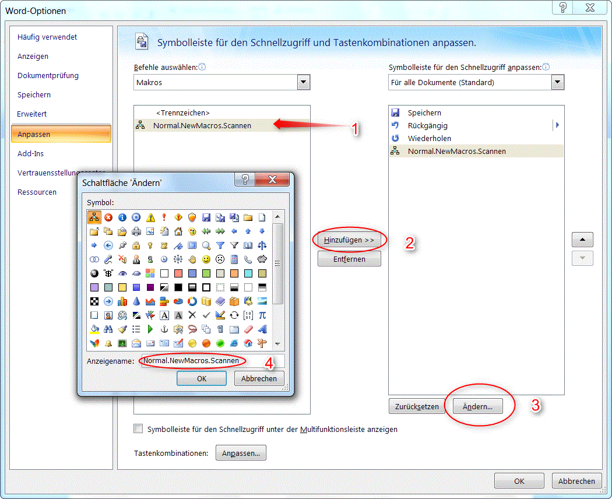This screenshot has width=612, height=499.
Task: Select the magnifying glass symbol
Action: (206, 246)
